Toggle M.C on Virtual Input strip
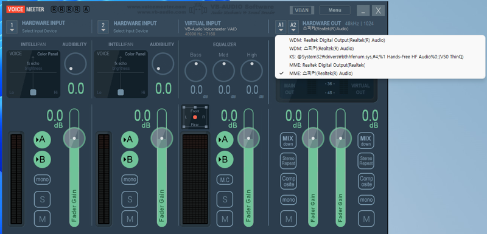 pos(225,179)
